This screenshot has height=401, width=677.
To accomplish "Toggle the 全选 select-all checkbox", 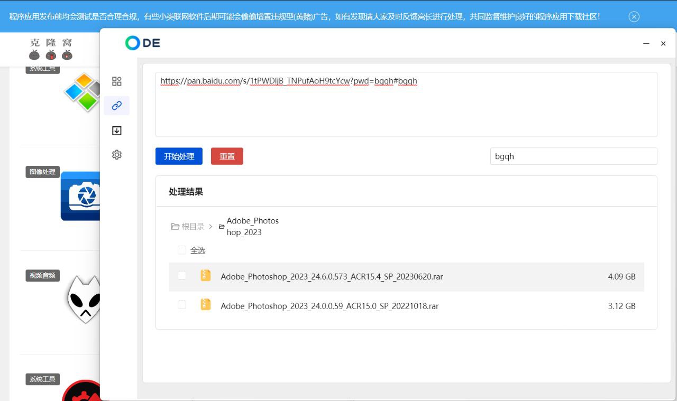I will [182, 250].
